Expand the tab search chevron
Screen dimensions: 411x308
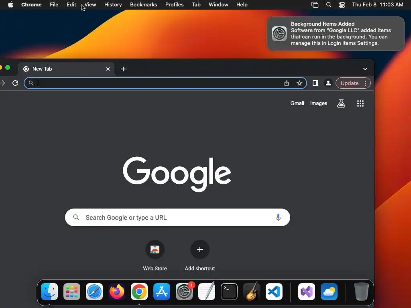[x=365, y=69]
